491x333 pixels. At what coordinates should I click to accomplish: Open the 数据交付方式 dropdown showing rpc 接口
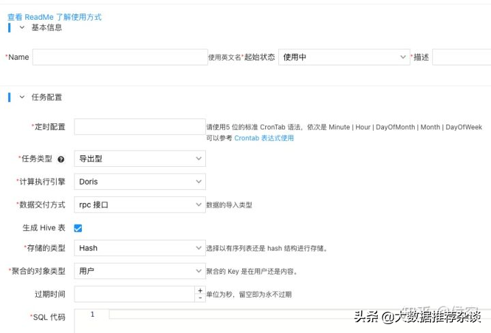point(140,205)
